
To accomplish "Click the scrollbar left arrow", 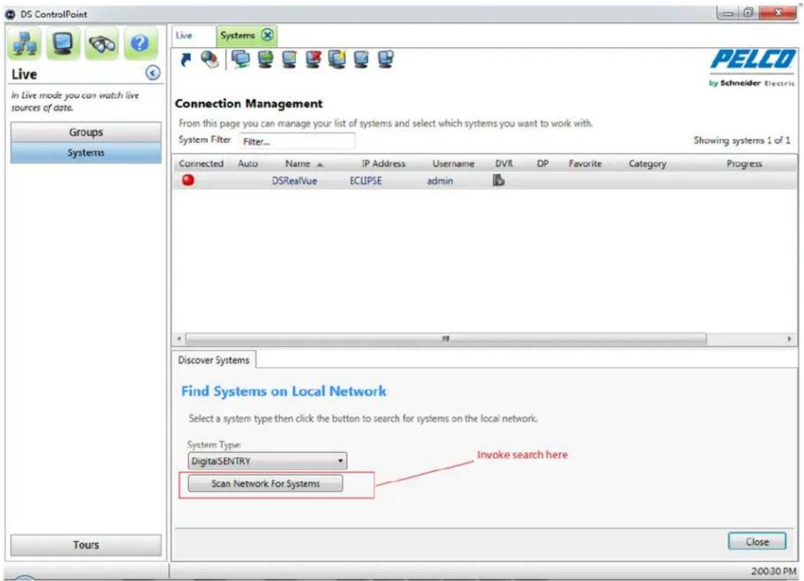I will click(x=178, y=339).
